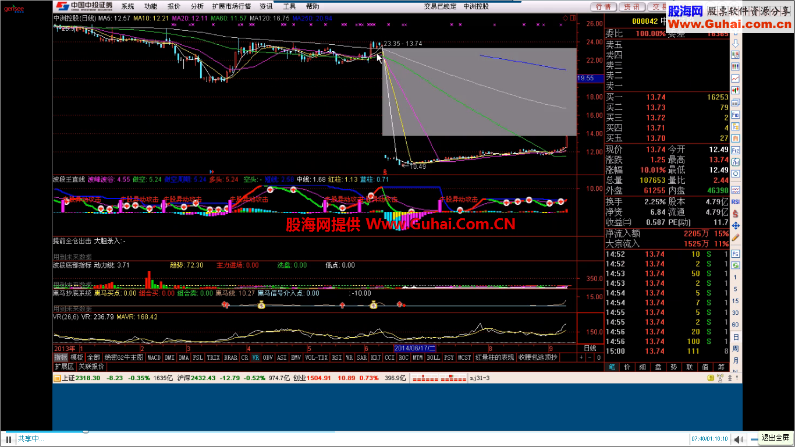This screenshot has height=447, width=795.
Task: Expand the 扩展区 panel
Action: [x=64, y=367]
